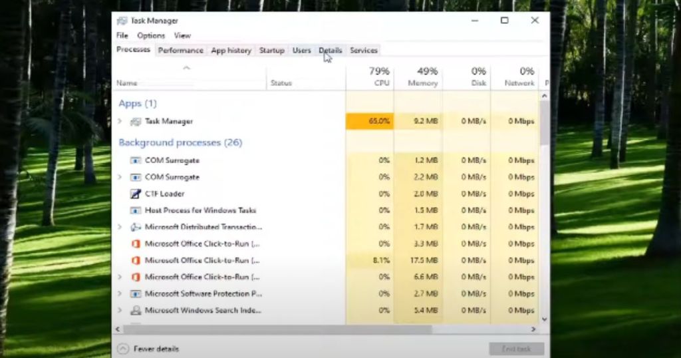This screenshot has width=681, height=358.
Task: Click the Task Manager app row icon
Action: [x=136, y=122]
